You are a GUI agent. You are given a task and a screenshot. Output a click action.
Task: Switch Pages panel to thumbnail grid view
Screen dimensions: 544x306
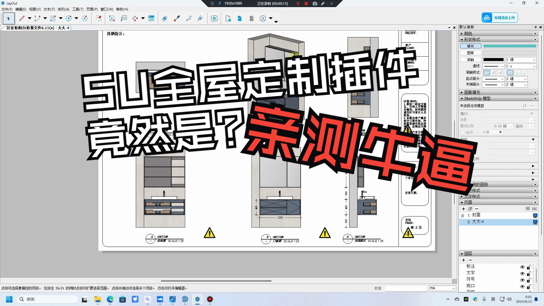point(534,209)
